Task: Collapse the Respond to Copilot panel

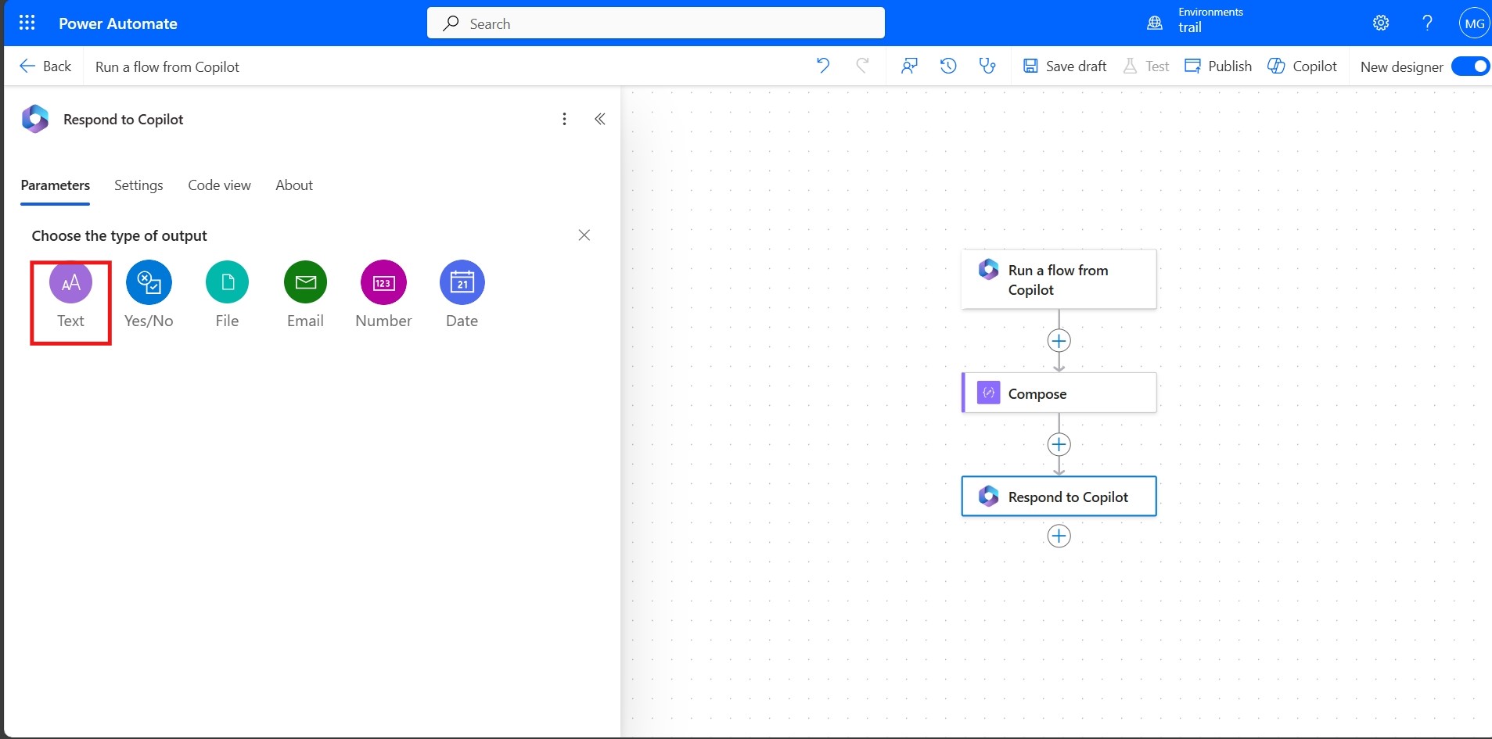Action: pos(600,119)
